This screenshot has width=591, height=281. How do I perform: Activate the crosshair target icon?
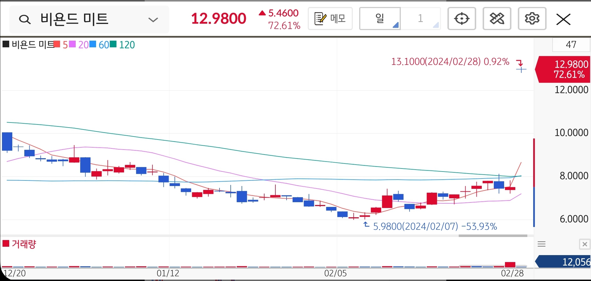(462, 19)
